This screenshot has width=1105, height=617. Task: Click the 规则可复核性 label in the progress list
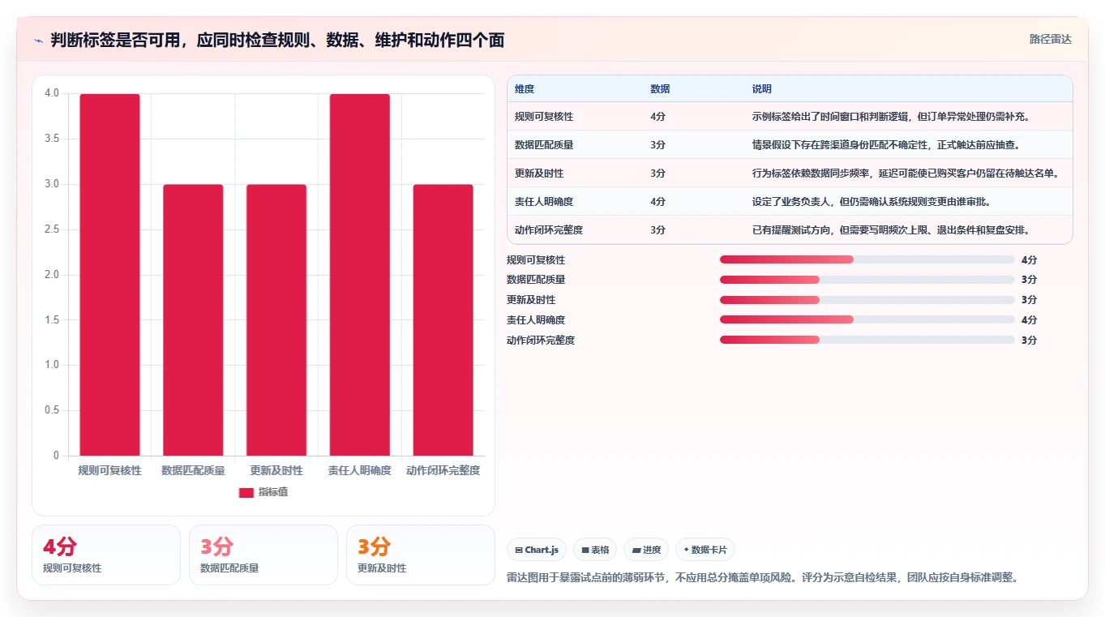536,260
